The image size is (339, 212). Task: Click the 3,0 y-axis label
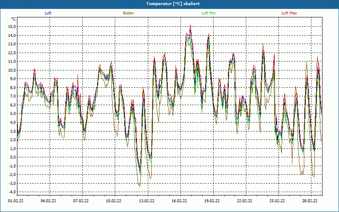(13, 131)
